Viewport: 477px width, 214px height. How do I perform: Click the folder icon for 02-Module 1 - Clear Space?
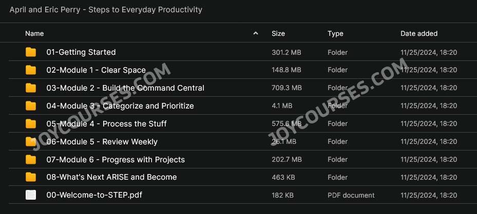(31, 70)
